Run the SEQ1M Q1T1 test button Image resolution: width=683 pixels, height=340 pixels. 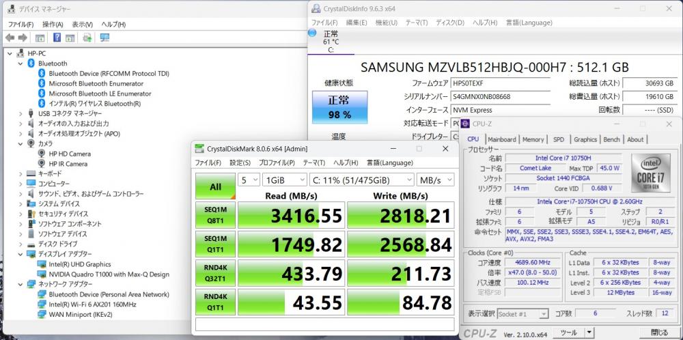click(216, 244)
